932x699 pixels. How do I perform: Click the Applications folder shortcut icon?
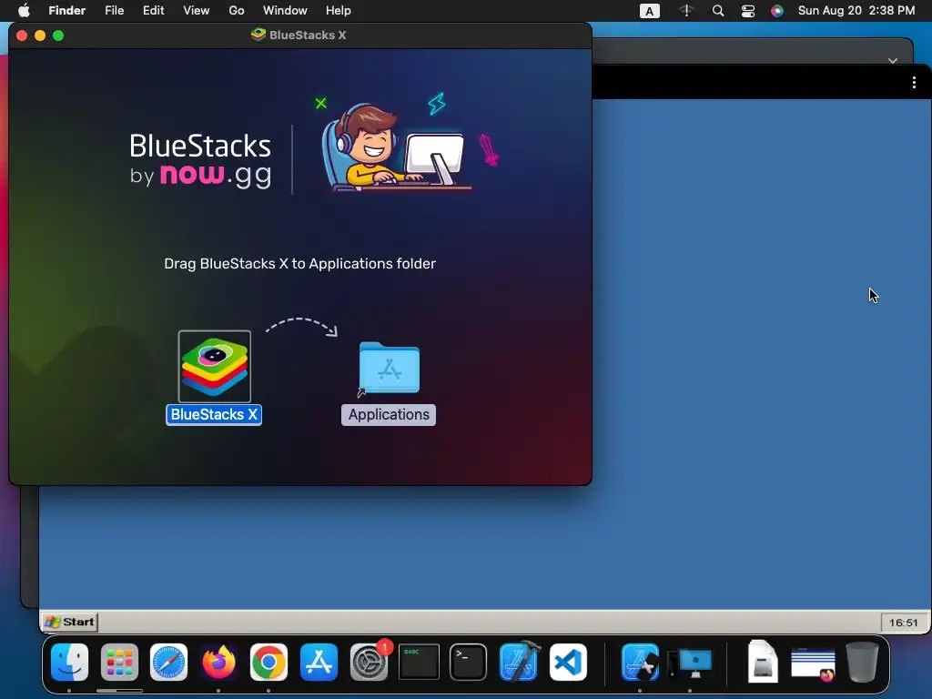389,368
